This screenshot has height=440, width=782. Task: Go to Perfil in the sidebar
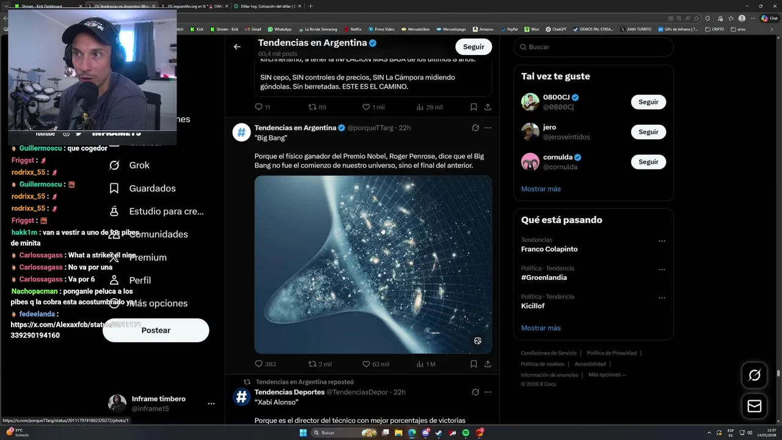[130, 280]
